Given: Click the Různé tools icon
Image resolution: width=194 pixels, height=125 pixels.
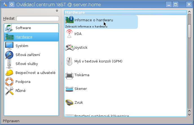Looking at the screenshot, I should (x=9, y=91).
